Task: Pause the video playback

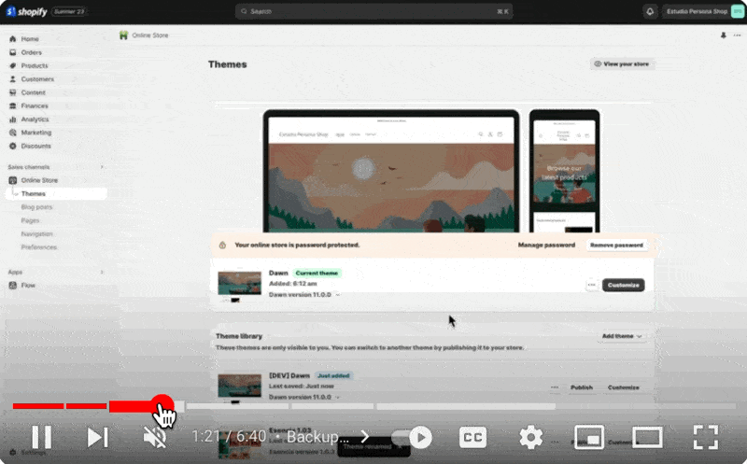Action: pos(41,437)
